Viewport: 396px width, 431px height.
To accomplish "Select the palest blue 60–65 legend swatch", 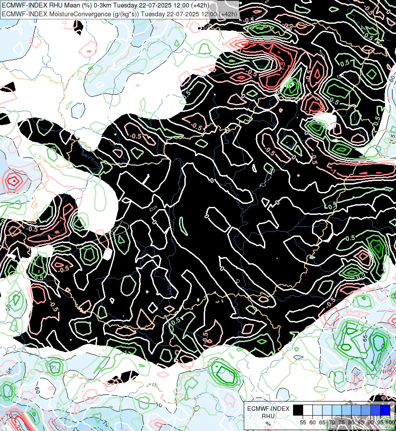I will pyautogui.click(x=317, y=410).
